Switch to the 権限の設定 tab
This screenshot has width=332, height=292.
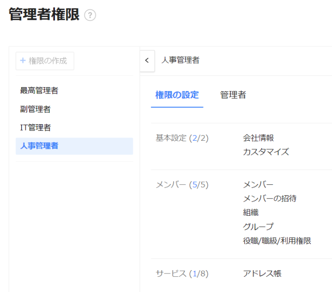click(x=177, y=95)
